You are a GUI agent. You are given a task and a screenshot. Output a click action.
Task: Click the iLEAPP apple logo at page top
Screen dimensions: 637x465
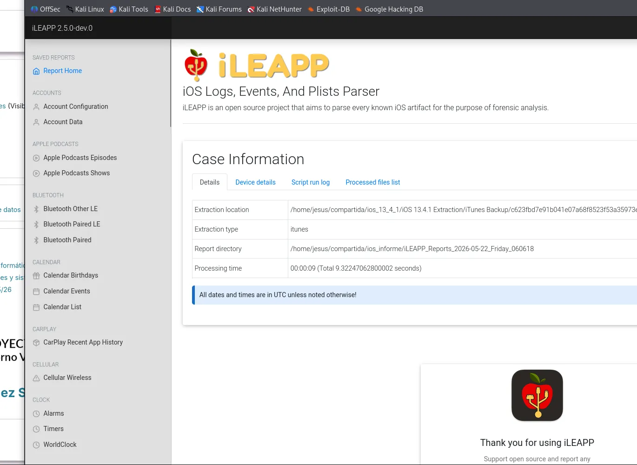pyautogui.click(x=196, y=66)
